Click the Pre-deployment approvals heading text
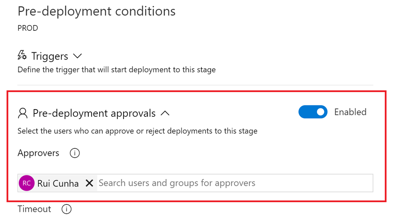The height and width of the screenshot is (219, 399). (94, 113)
